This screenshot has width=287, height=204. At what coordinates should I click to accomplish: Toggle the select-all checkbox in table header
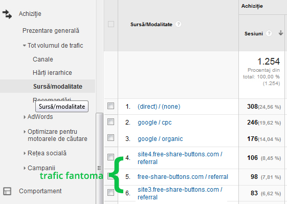pos(111,24)
